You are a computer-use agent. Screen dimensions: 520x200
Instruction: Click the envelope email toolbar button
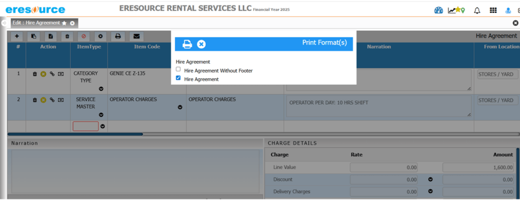(136, 36)
